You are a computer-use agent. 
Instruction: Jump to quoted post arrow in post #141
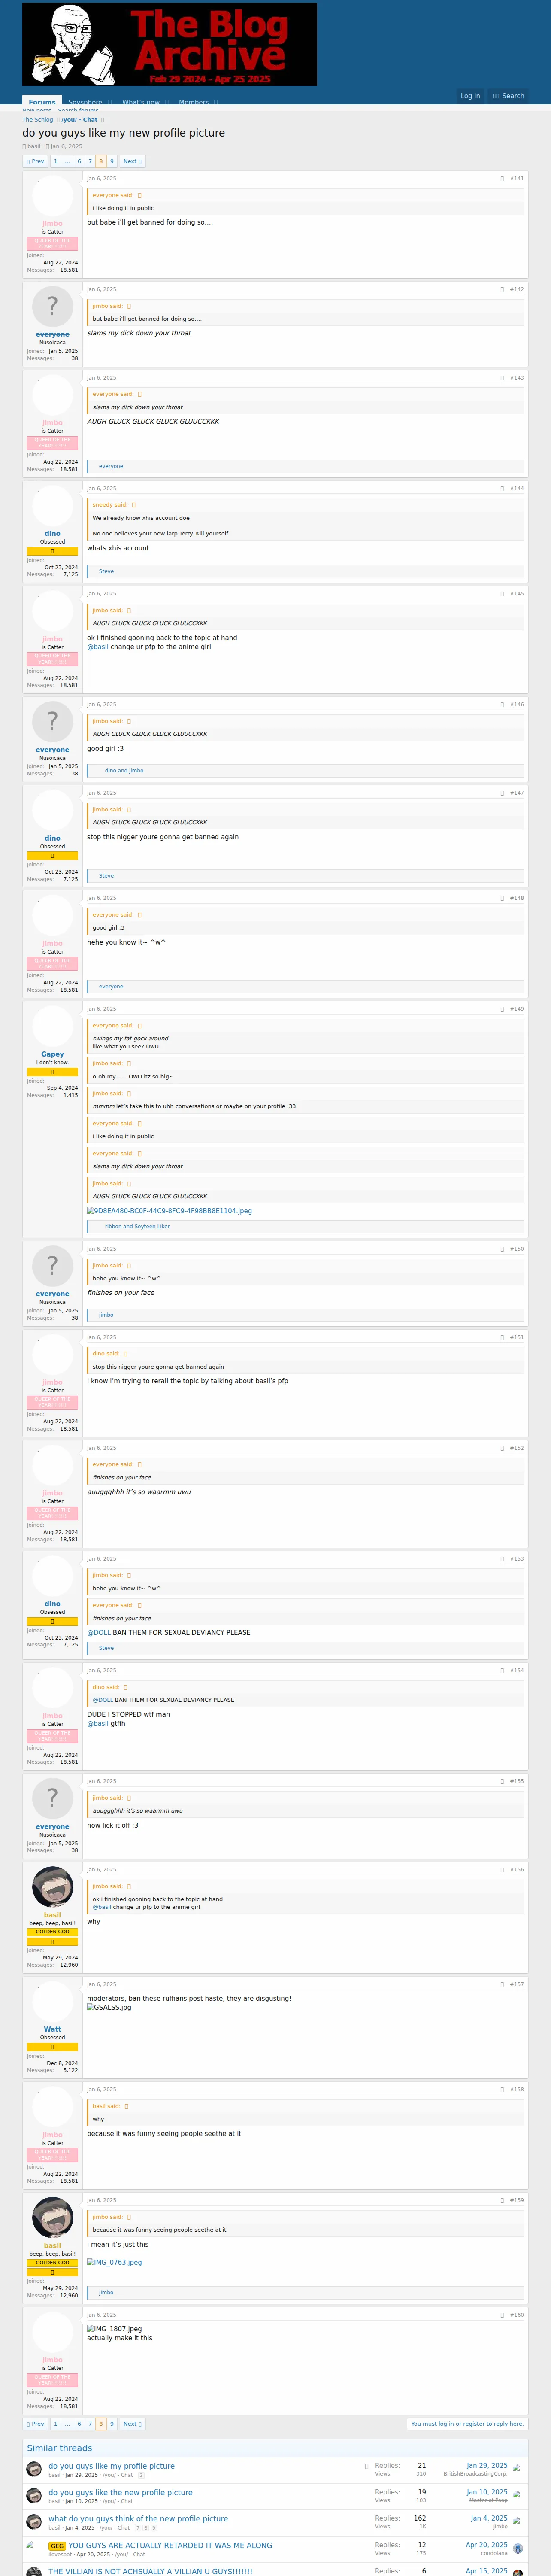(139, 196)
